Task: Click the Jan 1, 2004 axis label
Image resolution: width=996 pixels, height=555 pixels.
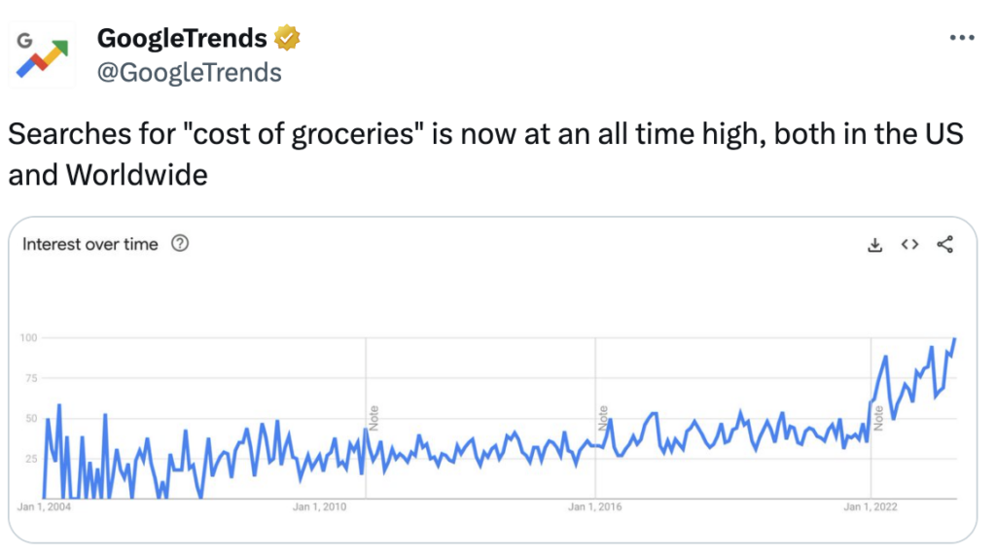Action: [44, 506]
